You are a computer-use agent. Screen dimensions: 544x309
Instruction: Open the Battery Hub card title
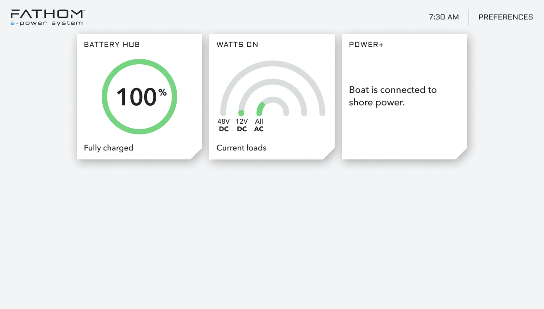tap(112, 45)
